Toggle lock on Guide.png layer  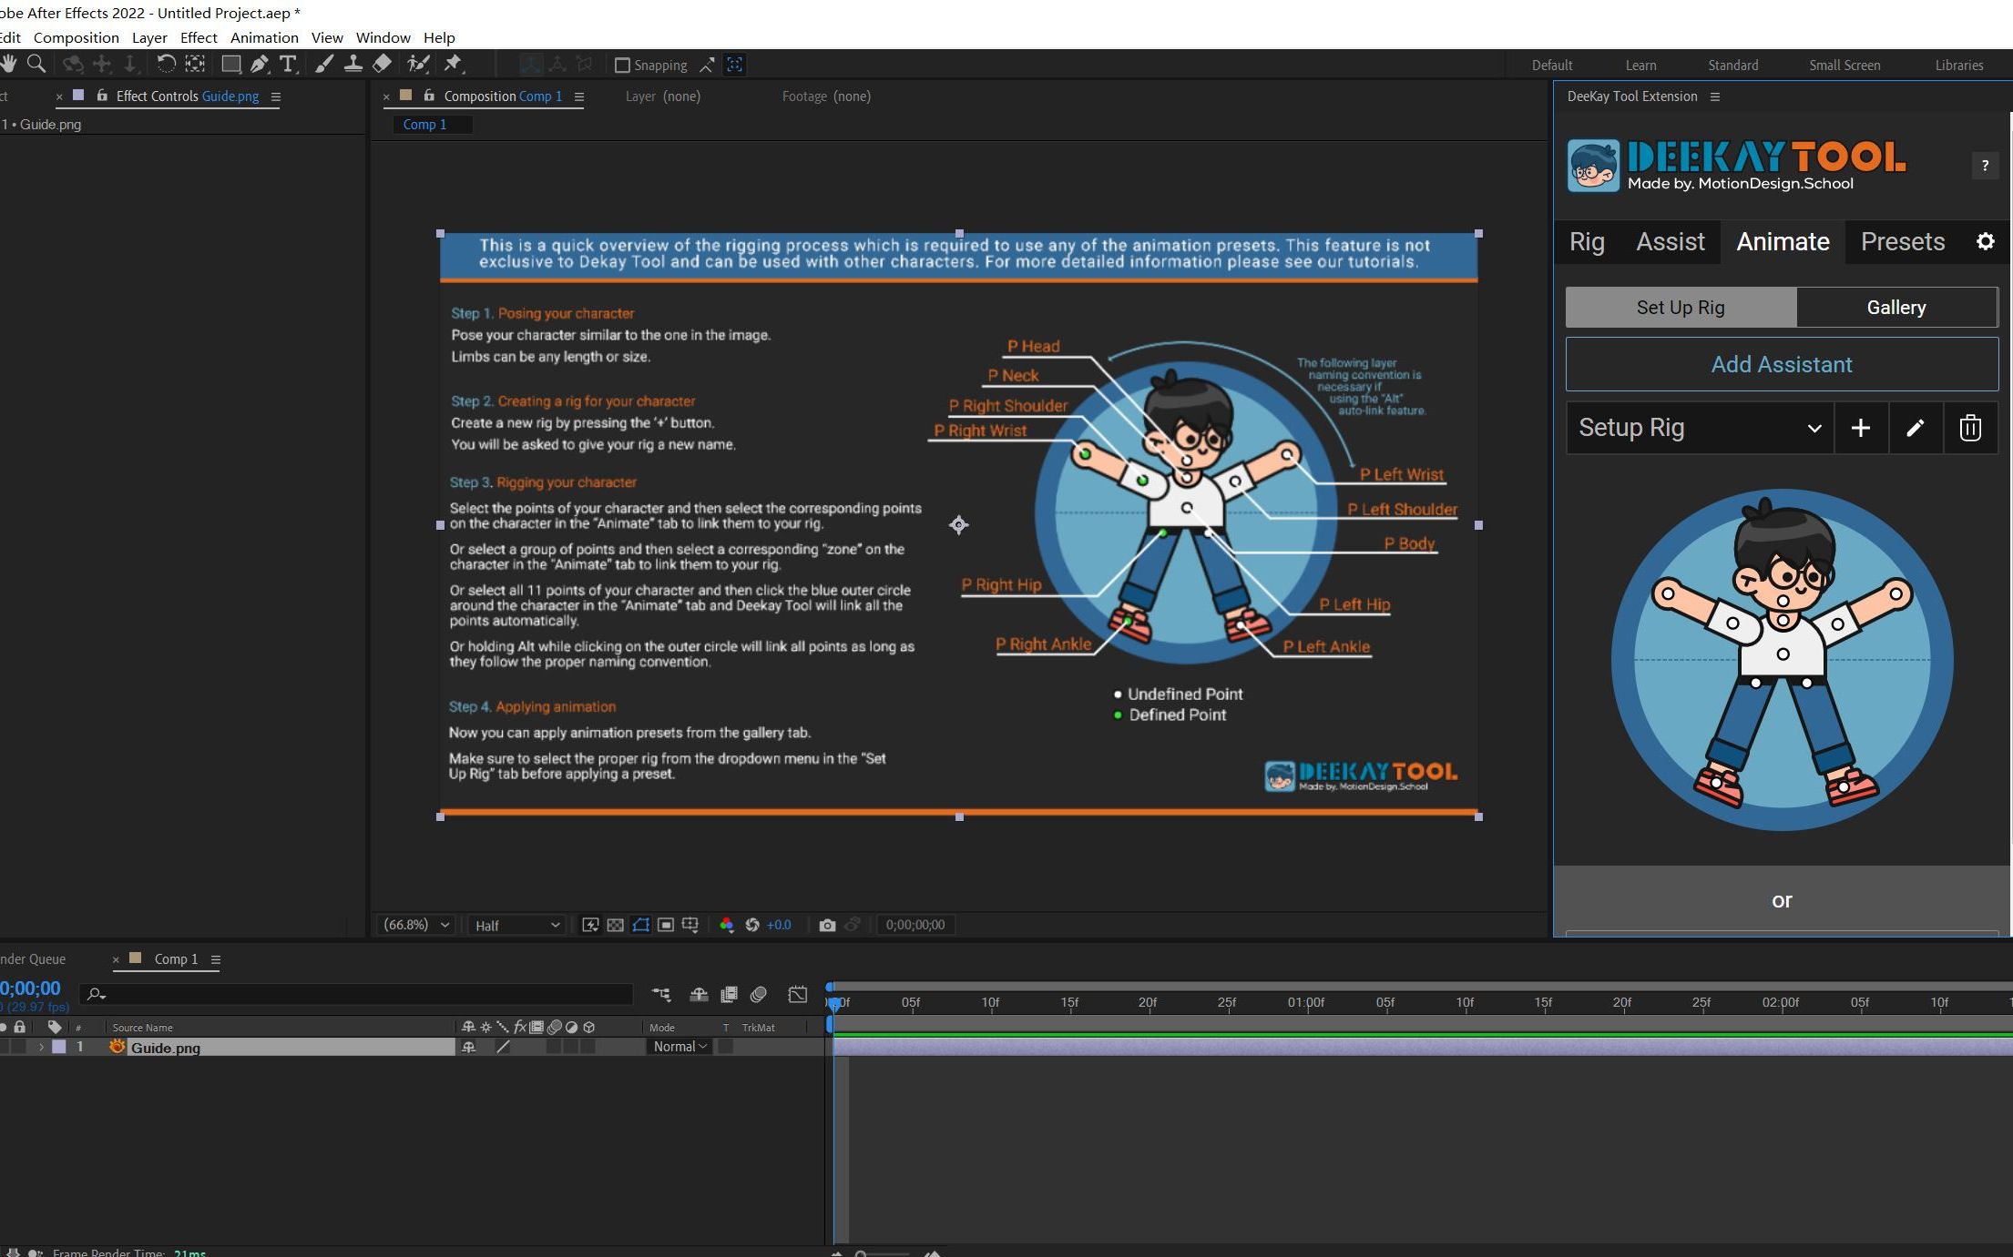pos(19,1047)
